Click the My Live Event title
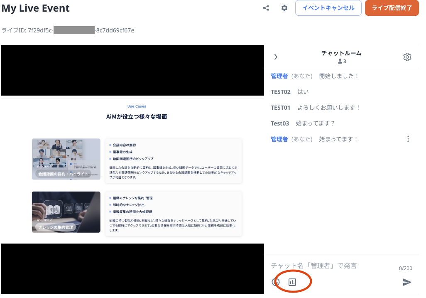 click(35, 8)
